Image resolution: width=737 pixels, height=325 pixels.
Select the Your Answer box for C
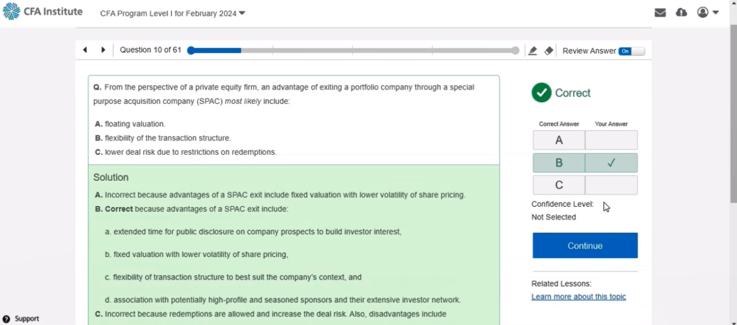611,185
